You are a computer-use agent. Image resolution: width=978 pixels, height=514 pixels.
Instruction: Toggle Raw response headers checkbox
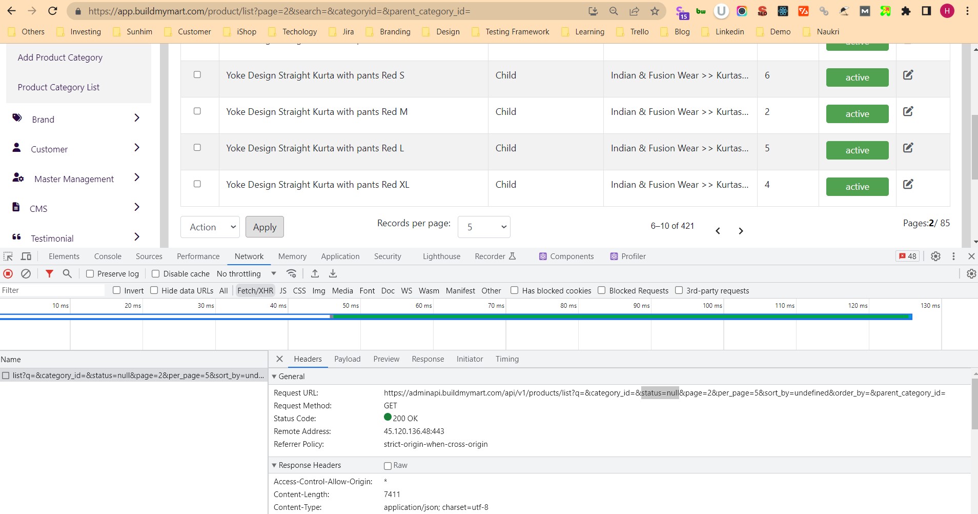click(x=388, y=466)
